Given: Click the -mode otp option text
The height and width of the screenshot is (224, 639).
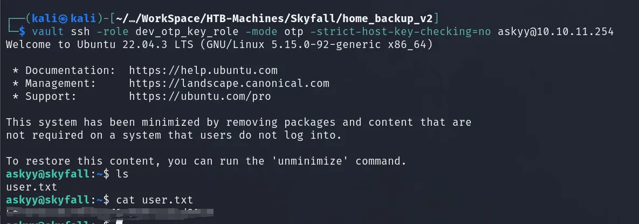Looking at the screenshot, I should [274, 31].
